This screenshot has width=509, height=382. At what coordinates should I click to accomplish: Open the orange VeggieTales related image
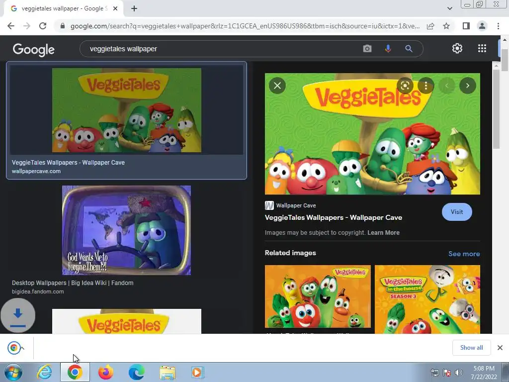click(318, 296)
